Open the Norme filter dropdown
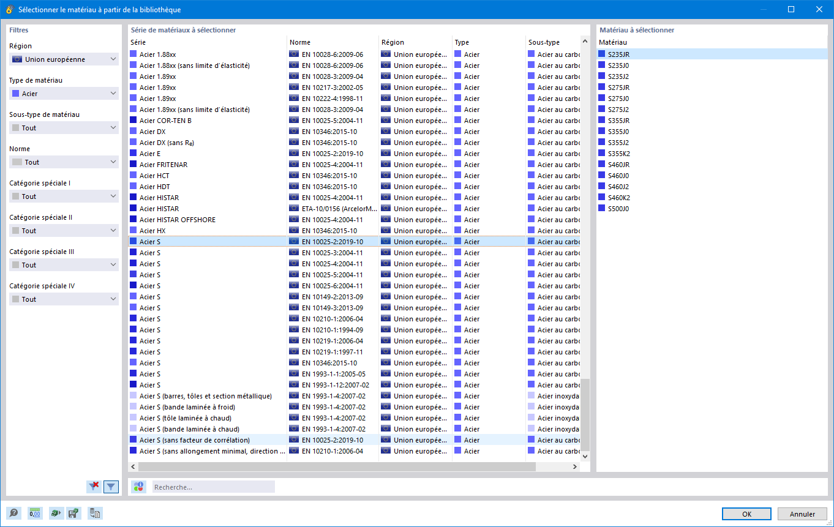This screenshot has height=527, width=834. click(64, 162)
